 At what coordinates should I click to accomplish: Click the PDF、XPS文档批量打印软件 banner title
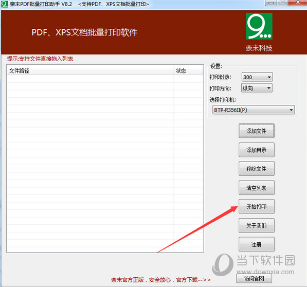tap(84, 32)
